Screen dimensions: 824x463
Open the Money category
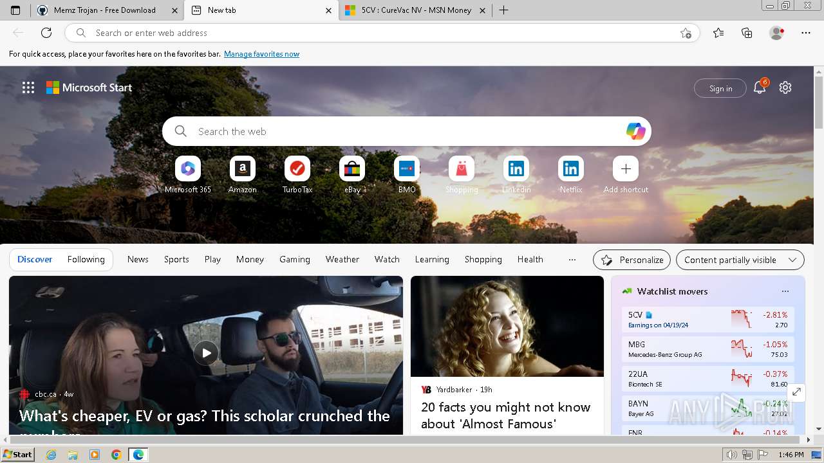tap(250, 259)
